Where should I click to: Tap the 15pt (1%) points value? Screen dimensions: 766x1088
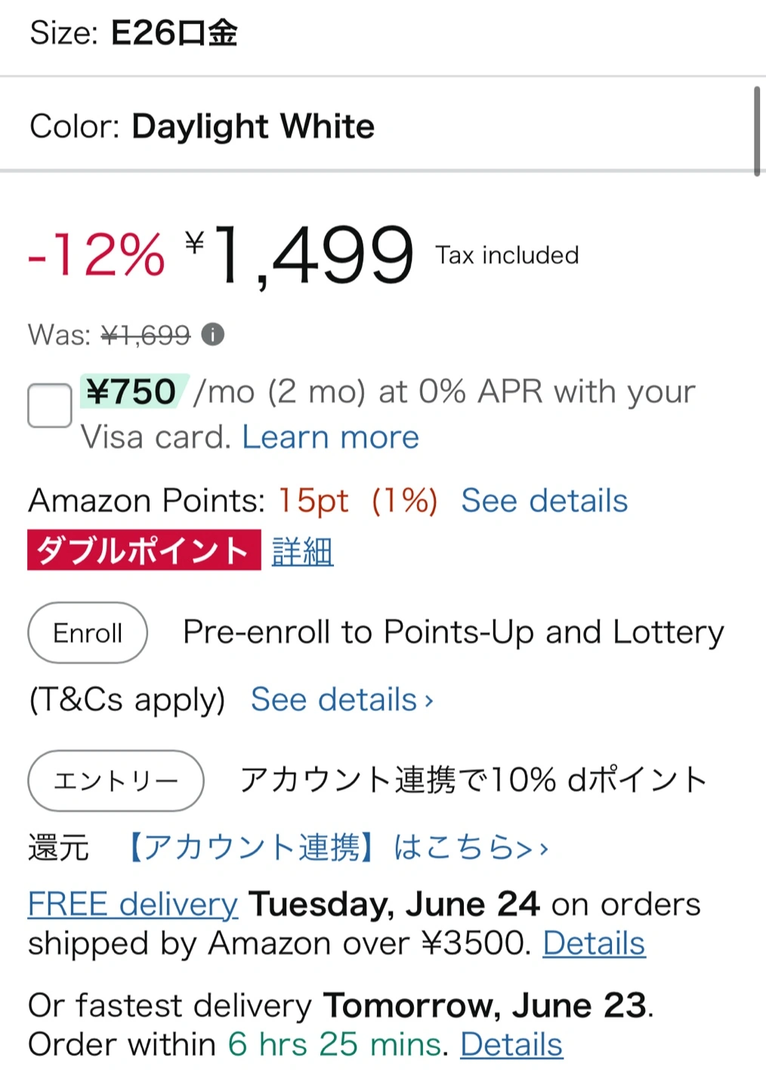(x=357, y=500)
